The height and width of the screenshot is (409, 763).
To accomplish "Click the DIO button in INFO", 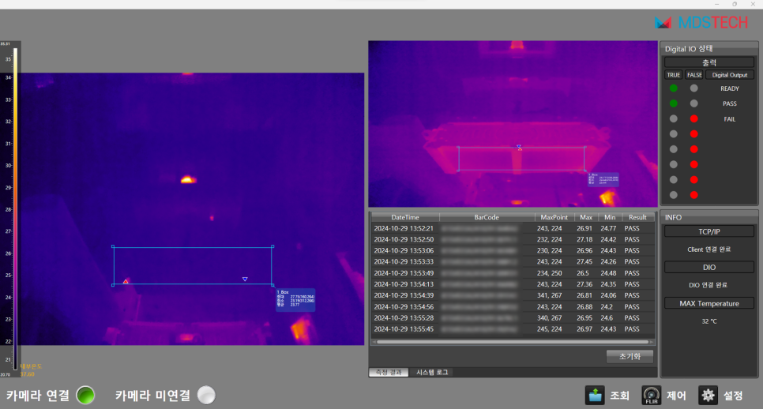I will click(709, 268).
